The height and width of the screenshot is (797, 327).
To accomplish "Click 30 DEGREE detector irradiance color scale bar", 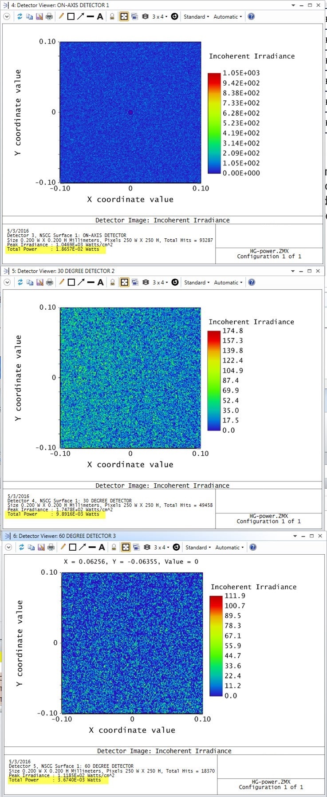I will tap(214, 380).
